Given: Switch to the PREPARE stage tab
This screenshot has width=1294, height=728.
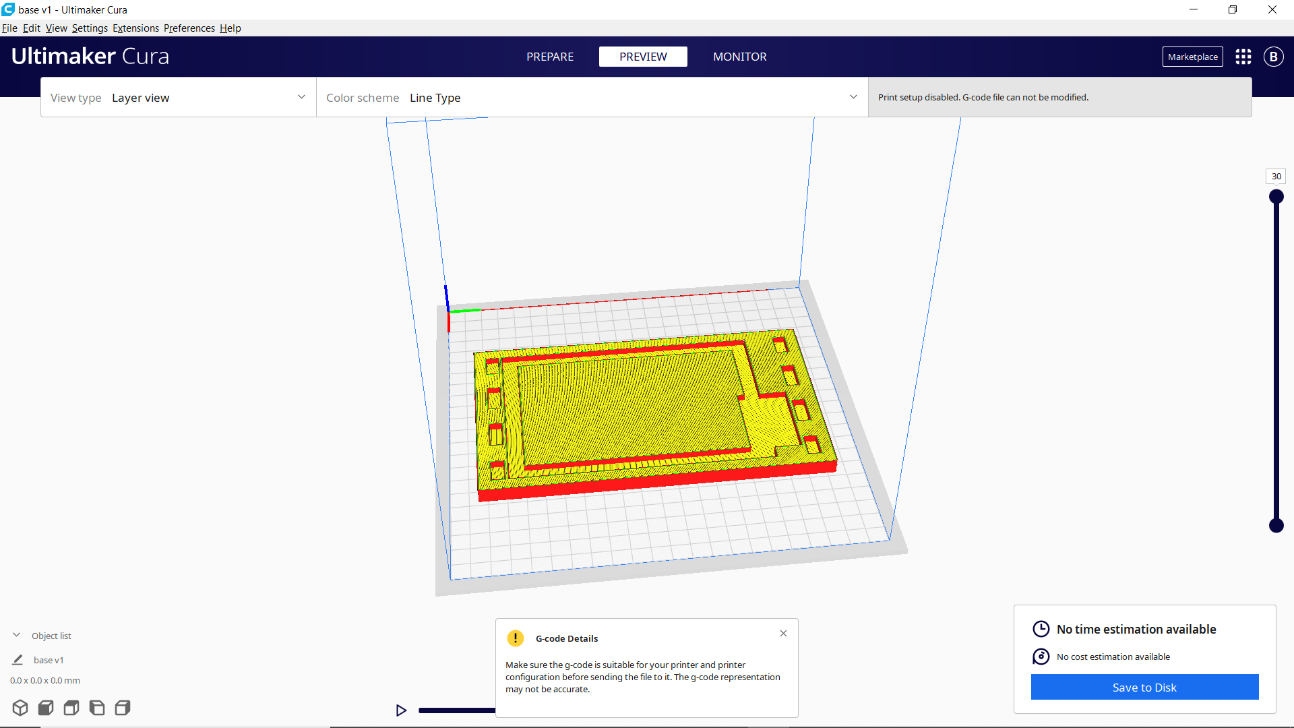Looking at the screenshot, I should click(x=550, y=57).
